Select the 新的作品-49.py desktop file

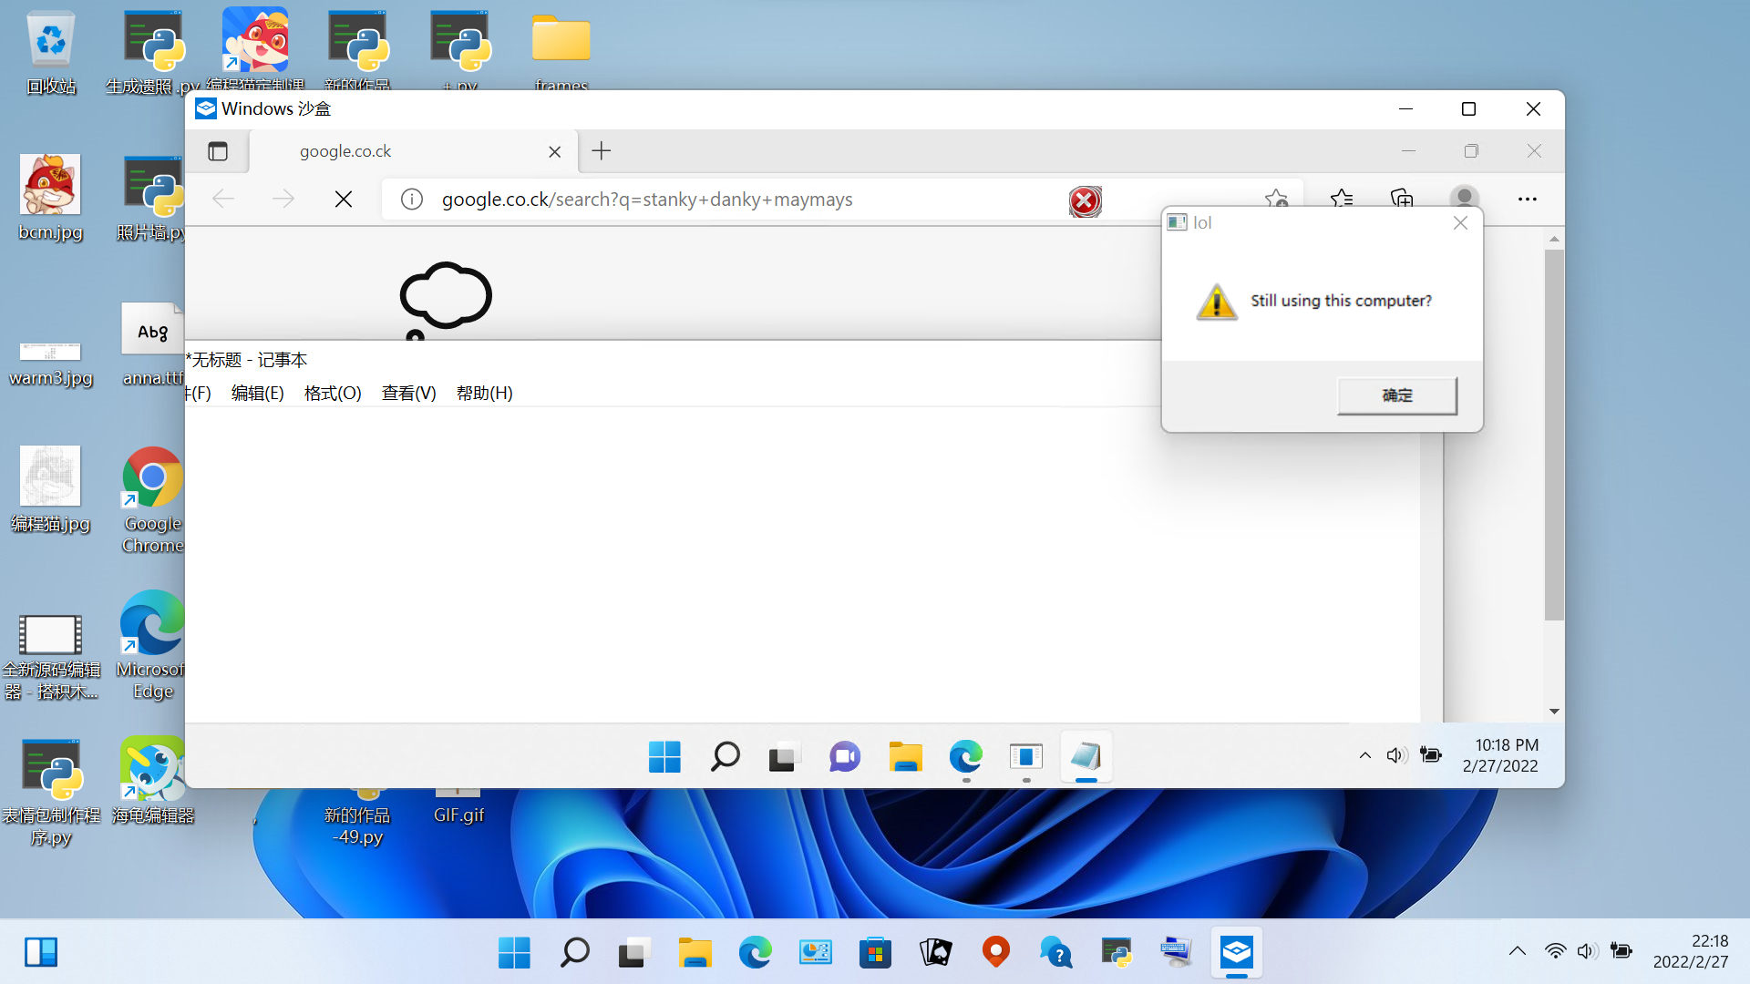coord(357,818)
